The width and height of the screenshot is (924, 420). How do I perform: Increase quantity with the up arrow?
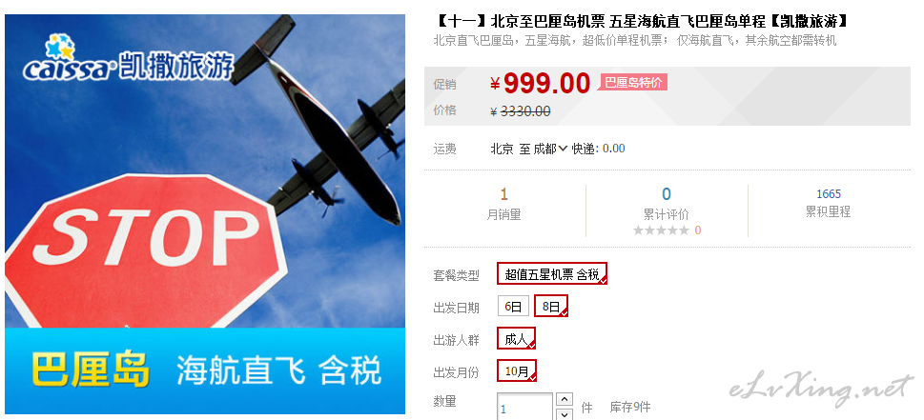click(564, 399)
